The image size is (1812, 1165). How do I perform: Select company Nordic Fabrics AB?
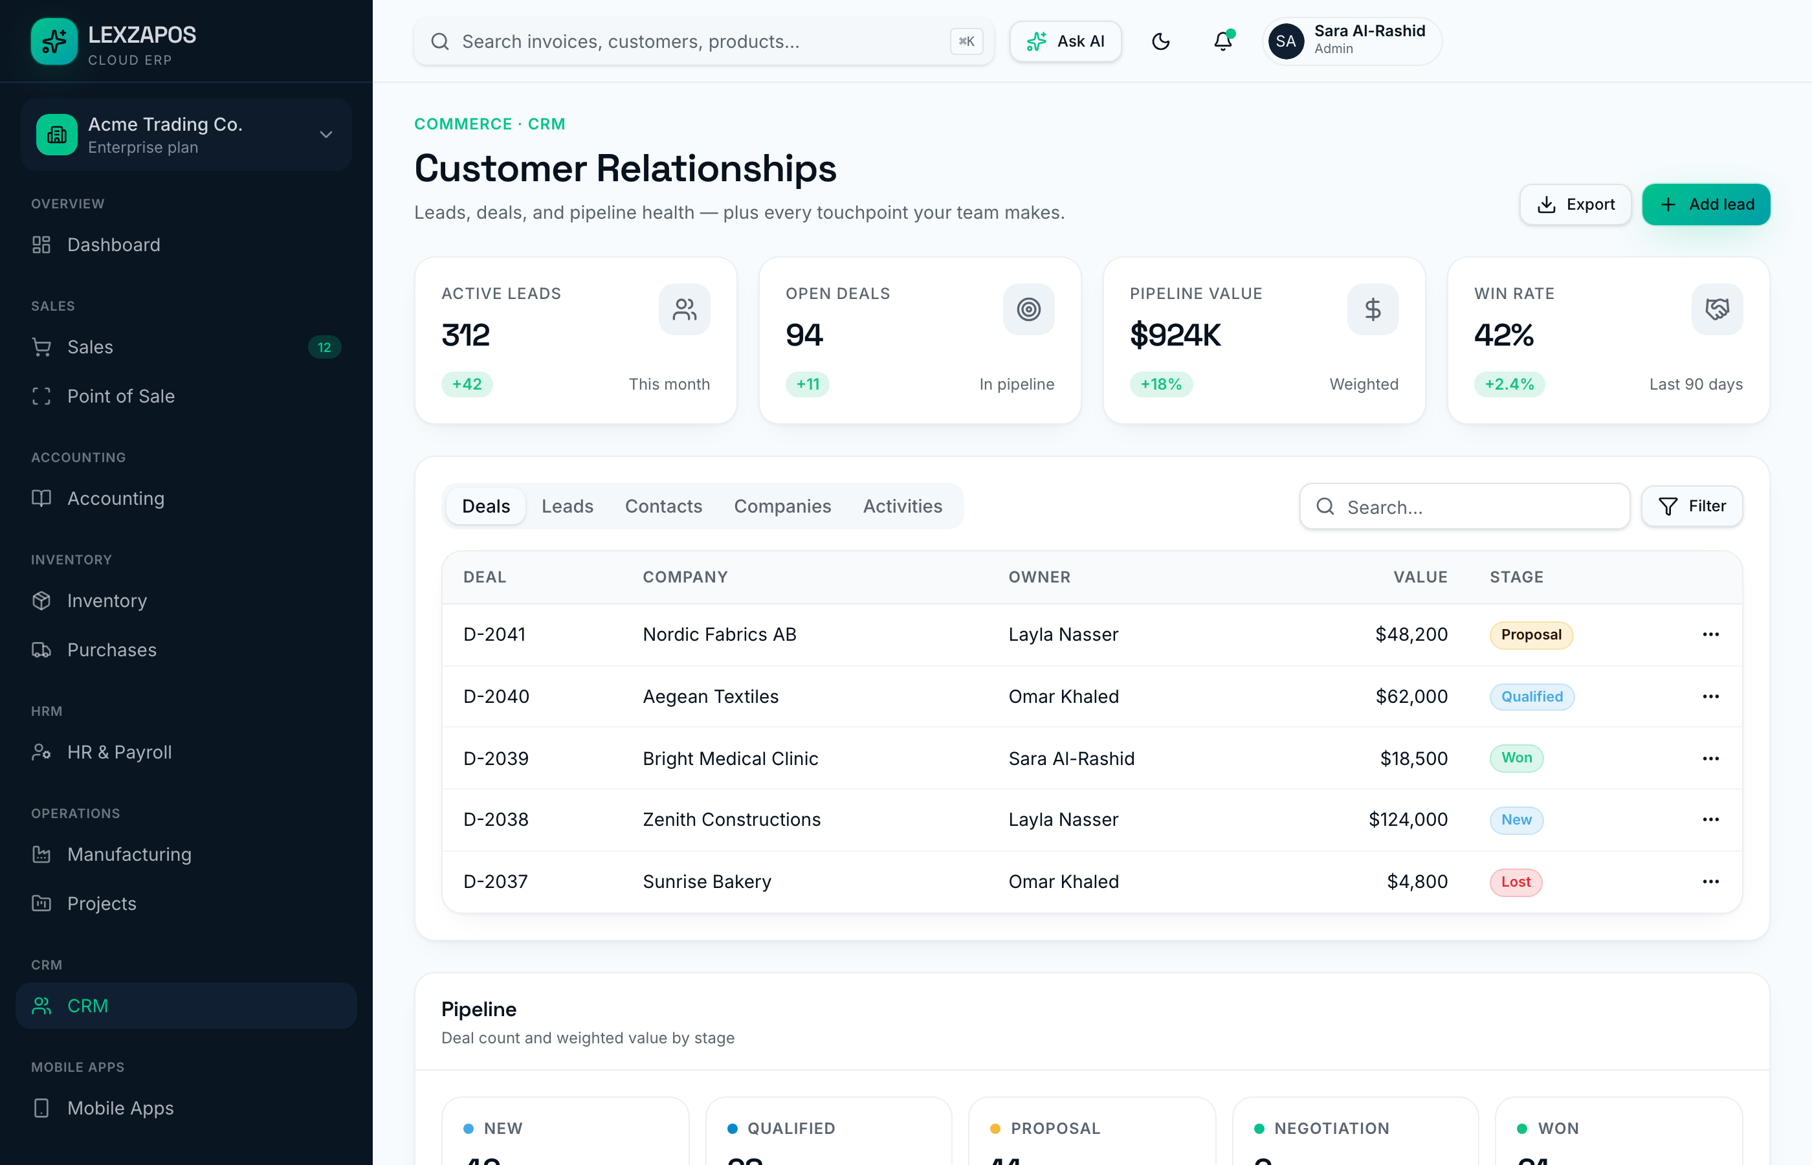(x=719, y=635)
